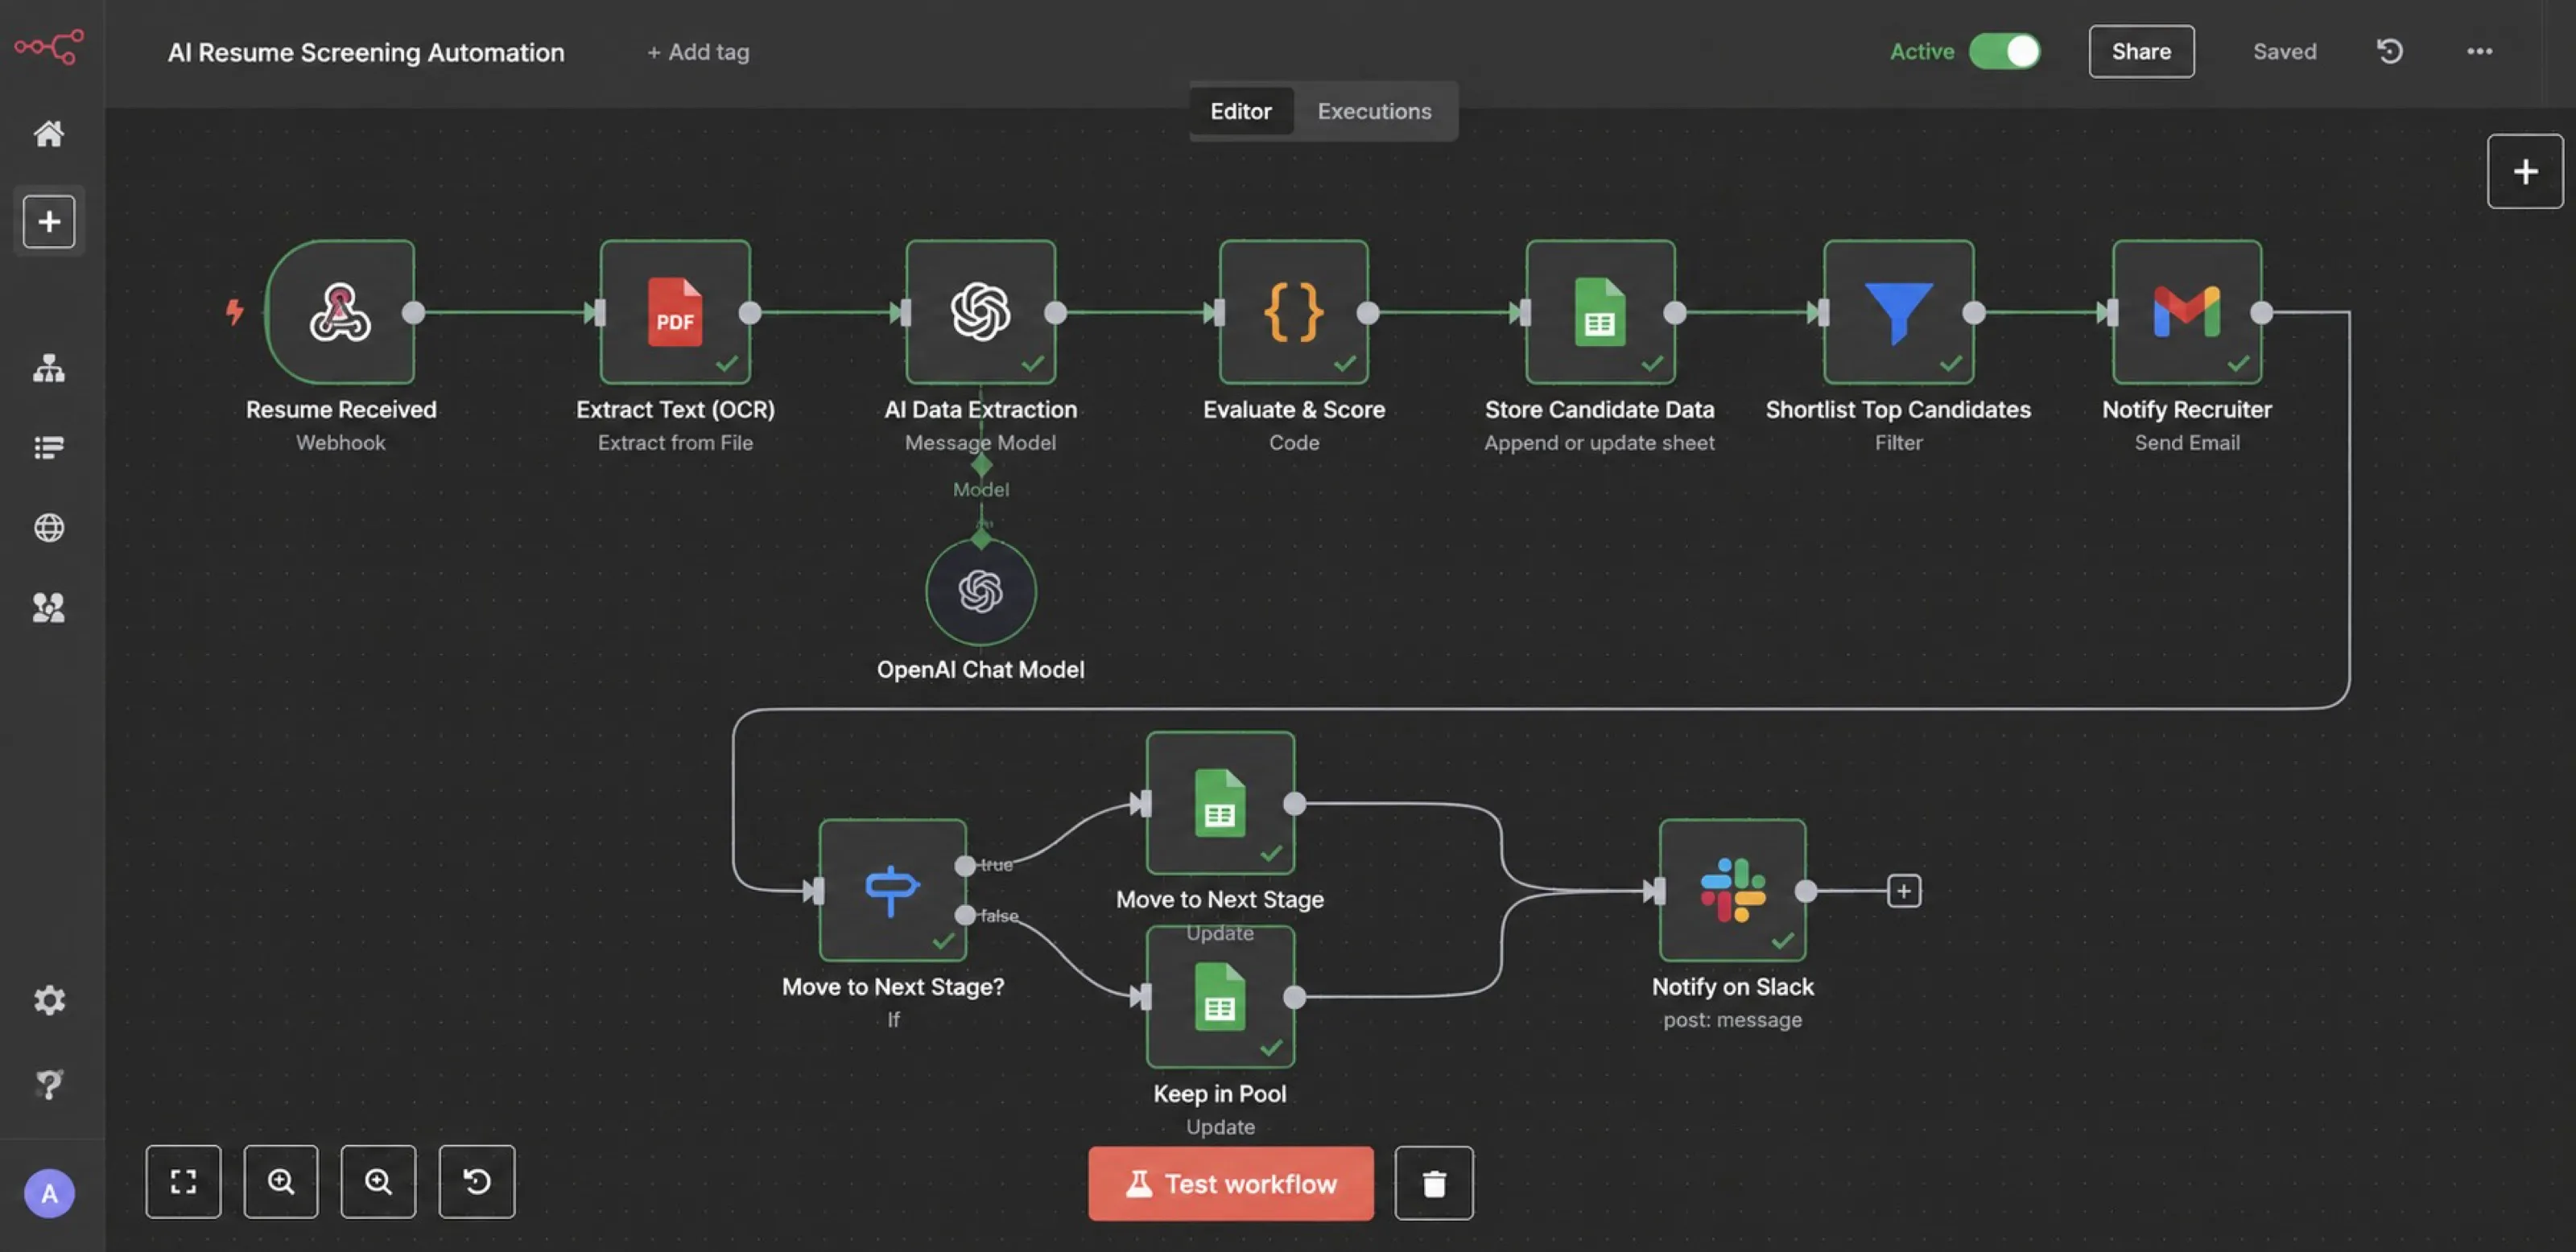Image resolution: width=2576 pixels, height=1252 pixels.
Task: Select the Keep in Pool sheets node
Action: pyautogui.click(x=1220, y=996)
